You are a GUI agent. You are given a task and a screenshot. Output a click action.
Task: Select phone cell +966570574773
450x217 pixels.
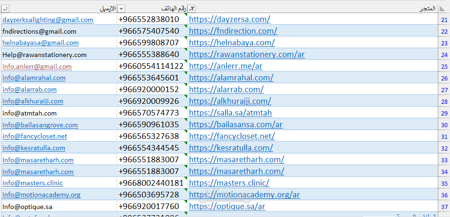[x=152, y=113]
